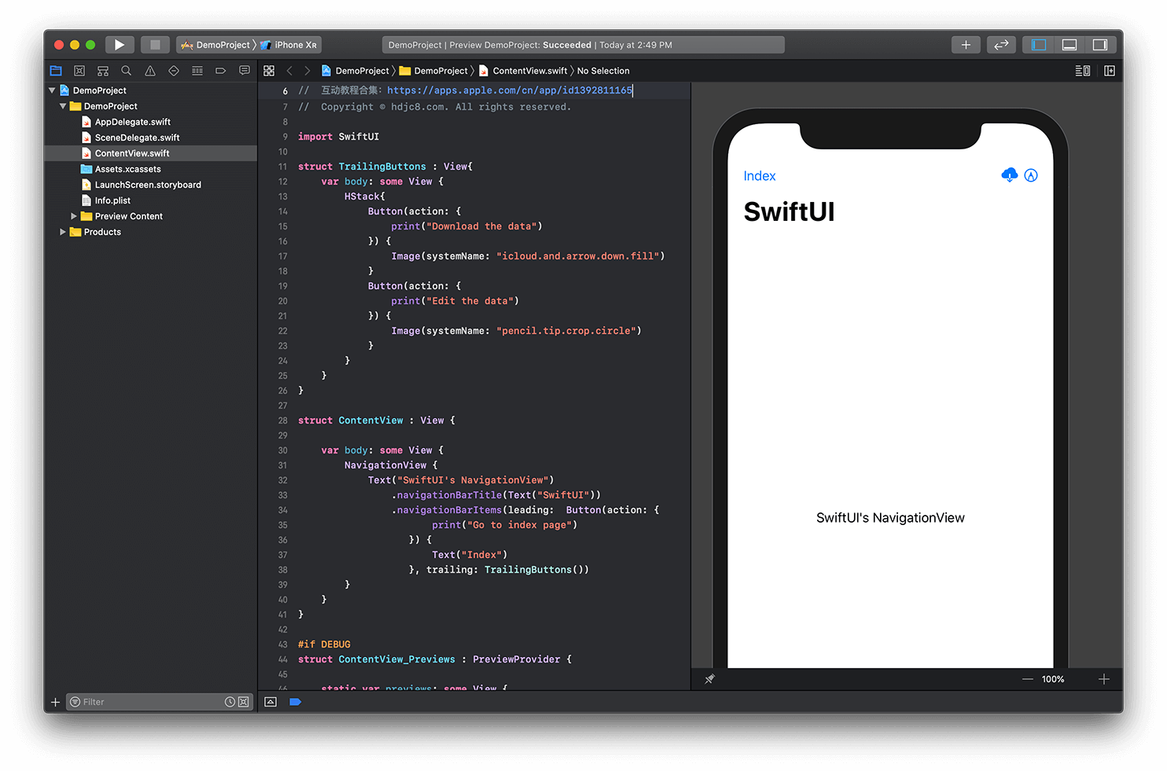Expand the Preview Content folder
This screenshot has width=1167, height=771.
pyautogui.click(x=74, y=216)
